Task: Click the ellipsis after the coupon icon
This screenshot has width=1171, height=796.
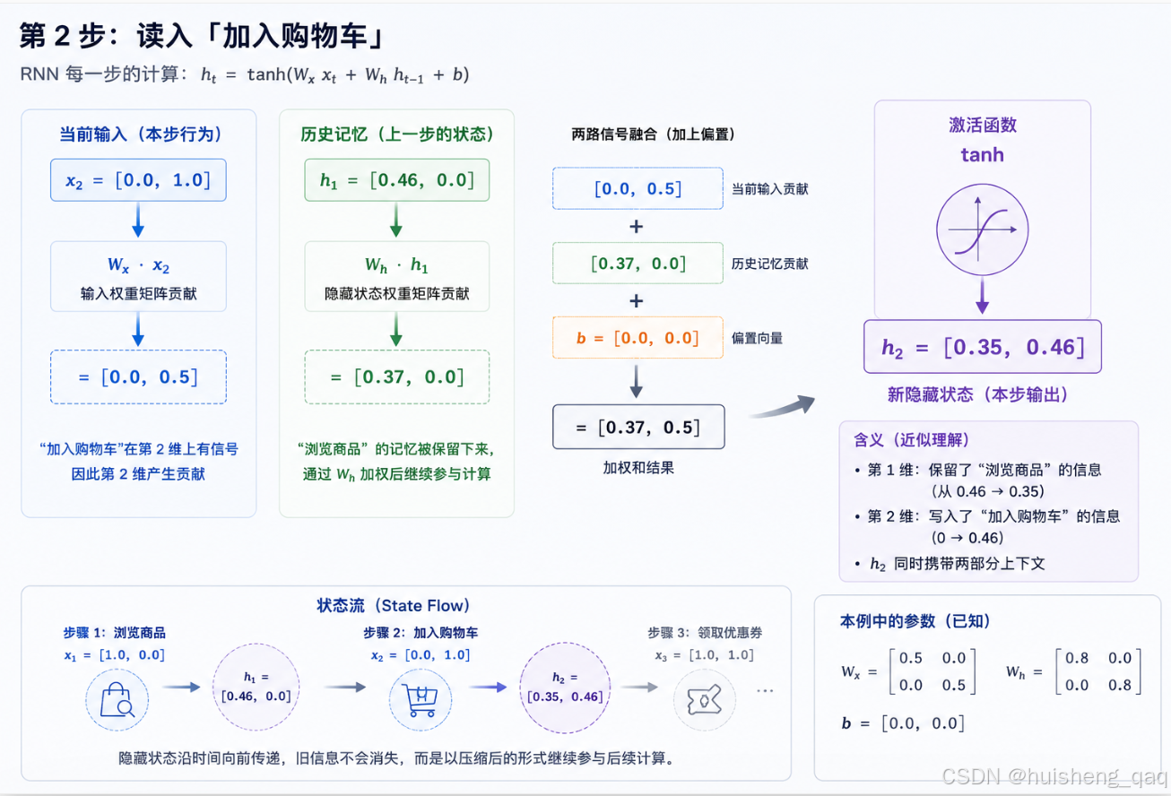Action: coord(765,690)
